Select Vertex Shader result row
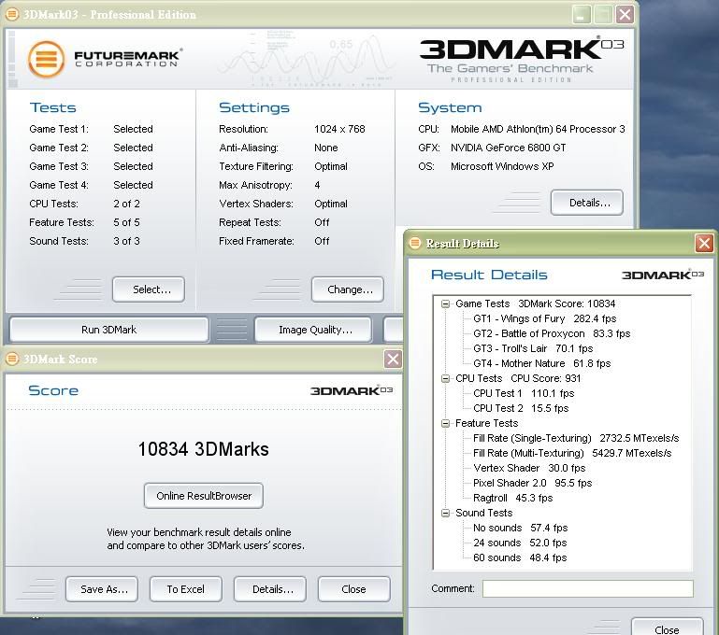719x635 pixels. pos(529,469)
